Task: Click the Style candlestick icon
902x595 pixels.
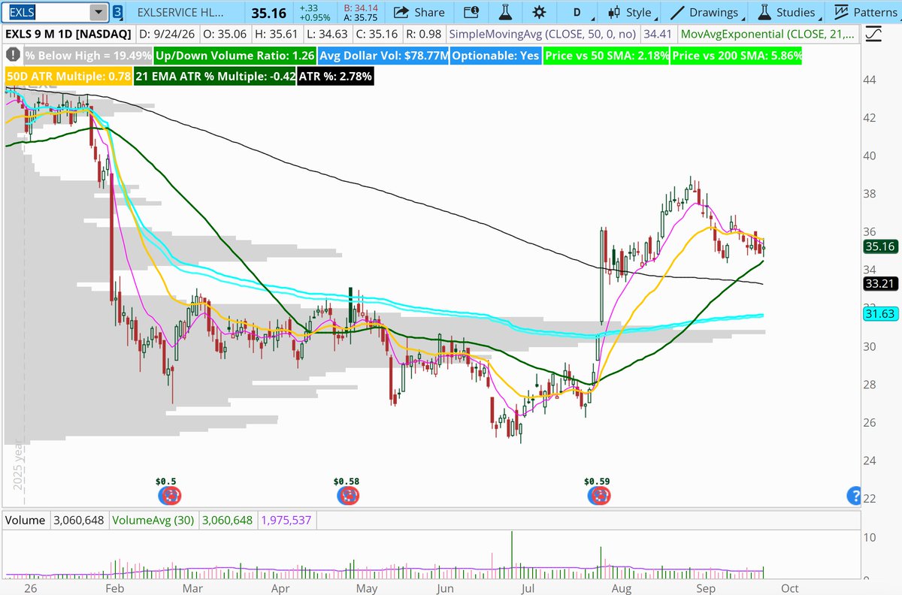Action: (x=615, y=12)
